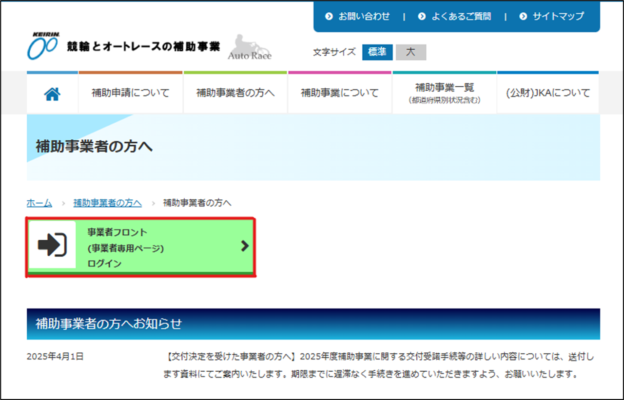Click chevron on 事業者フロント login banner
This screenshot has width=624, height=400.
tap(245, 246)
